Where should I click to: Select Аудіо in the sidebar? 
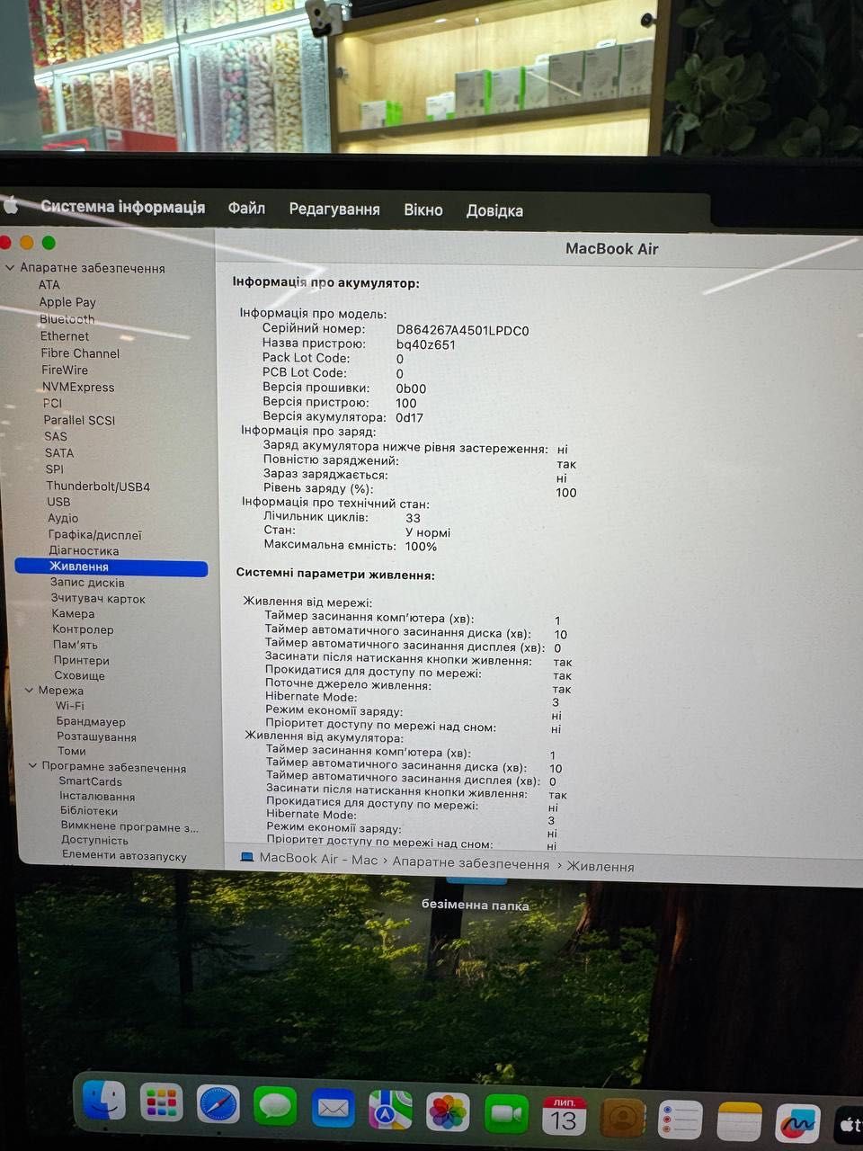(x=63, y=518)
